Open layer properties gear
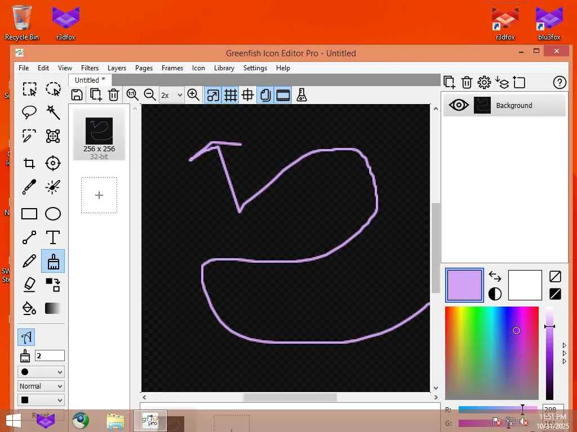Viewport: 577px width, 432px height. (x=484, y=82)
